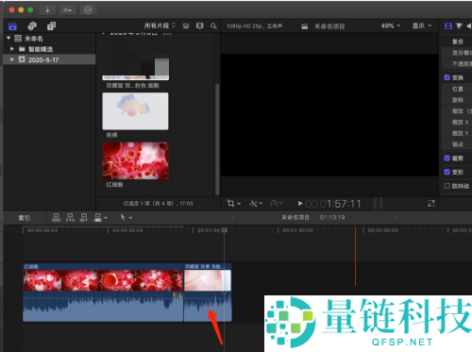Click the append clip edit icon
This screenshot has width=472, height=352.
point(84,217)
